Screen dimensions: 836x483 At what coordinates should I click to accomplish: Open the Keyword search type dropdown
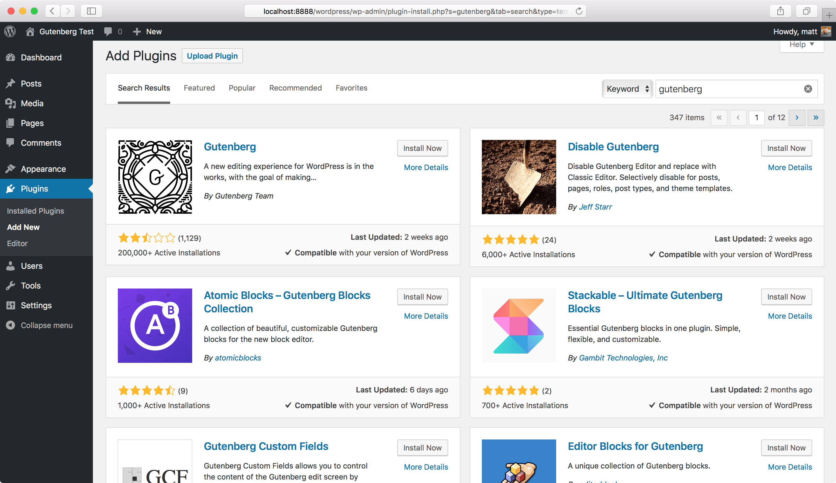[627, 89]
